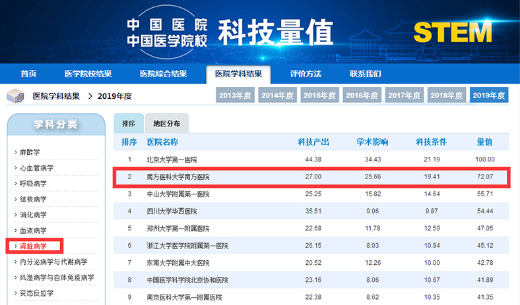Select the 排序 ranking tab
The image size is (520, 305).
pos(129,124)
